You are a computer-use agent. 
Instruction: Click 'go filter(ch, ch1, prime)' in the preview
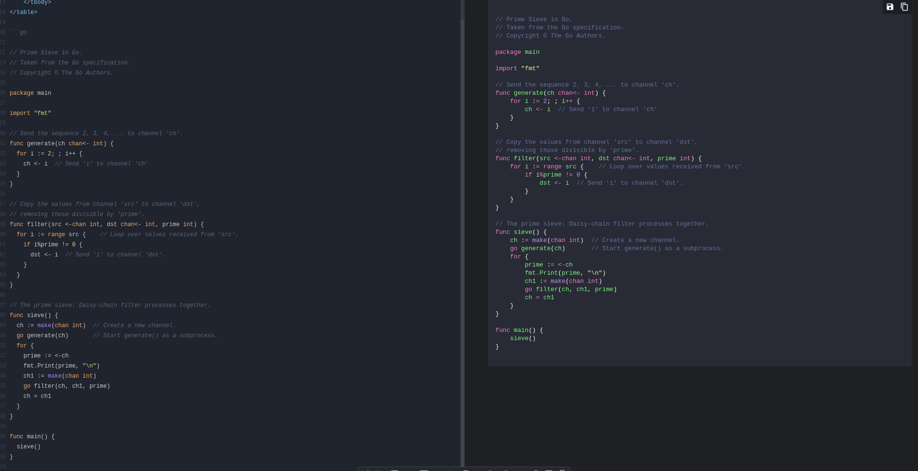point(571,289)
